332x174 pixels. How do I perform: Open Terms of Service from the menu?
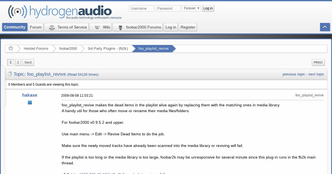pos(66,27)
